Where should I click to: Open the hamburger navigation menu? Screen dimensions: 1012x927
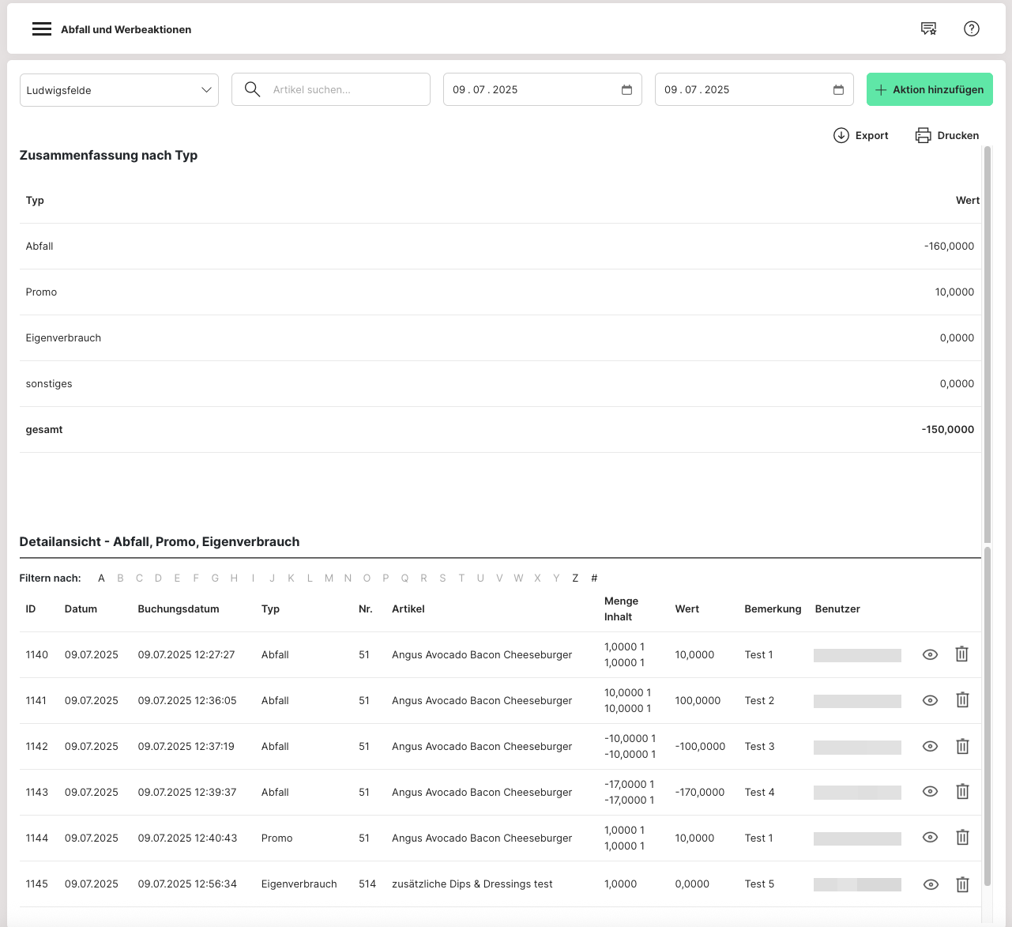coord(41,29)
